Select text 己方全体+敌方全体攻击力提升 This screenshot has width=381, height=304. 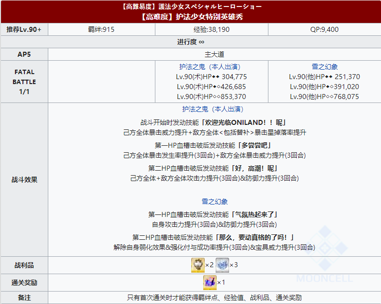coord(175,179)
